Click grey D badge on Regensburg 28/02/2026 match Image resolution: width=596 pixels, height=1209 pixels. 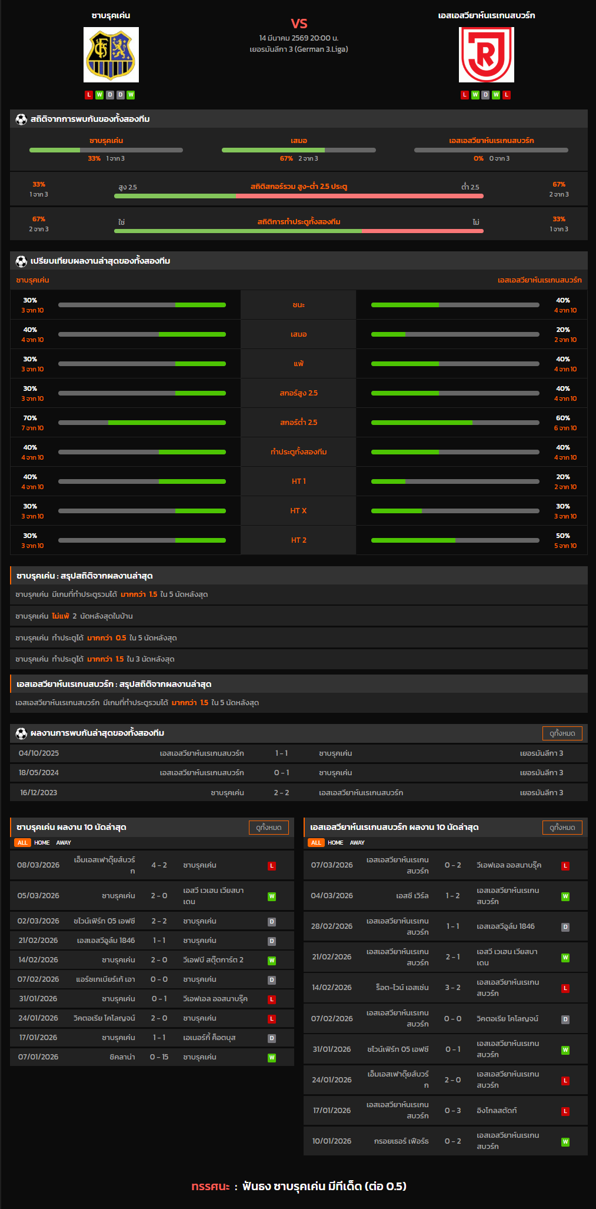pos(565,927)
